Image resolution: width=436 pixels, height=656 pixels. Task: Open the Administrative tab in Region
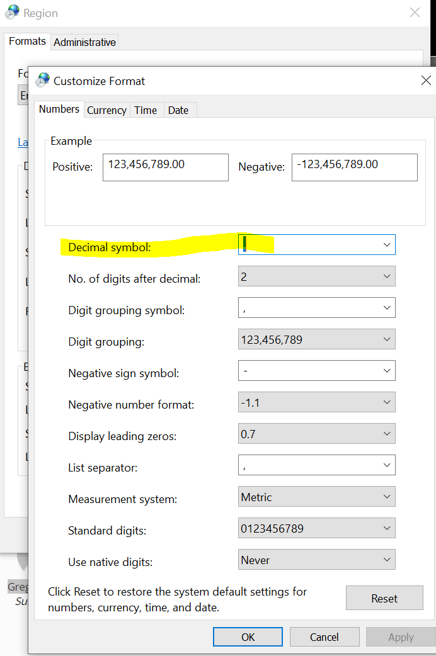click(84, 42)
